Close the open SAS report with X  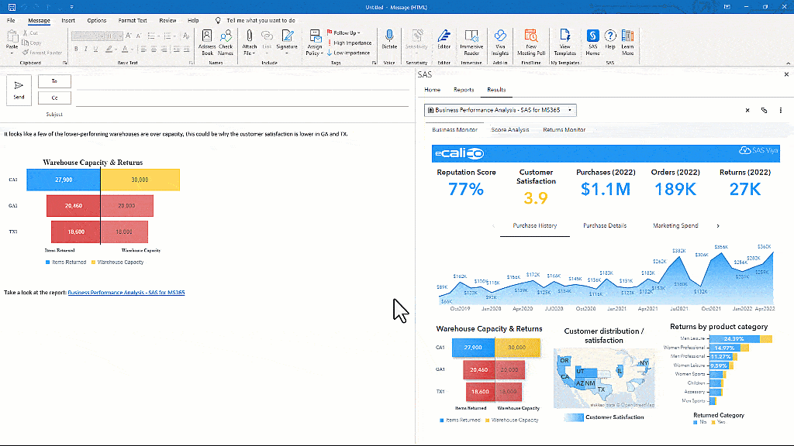point(747,110)
